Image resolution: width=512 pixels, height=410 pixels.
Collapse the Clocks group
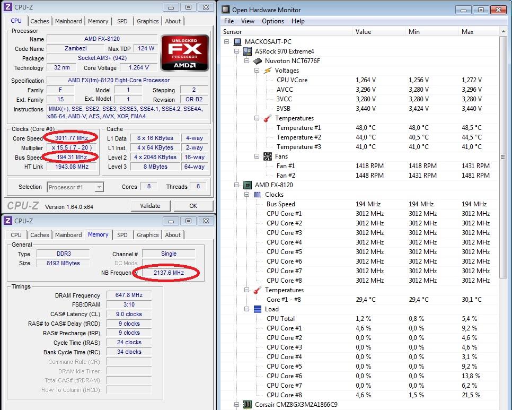[247, 195]
